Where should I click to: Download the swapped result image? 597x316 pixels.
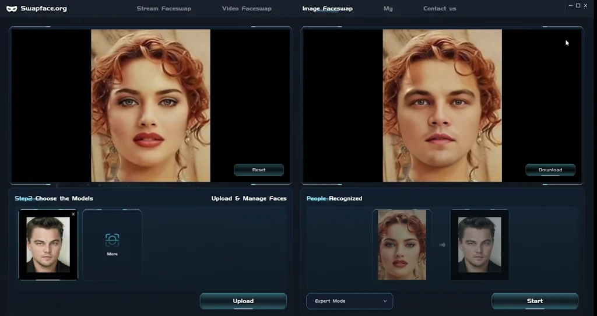(550, 170)
